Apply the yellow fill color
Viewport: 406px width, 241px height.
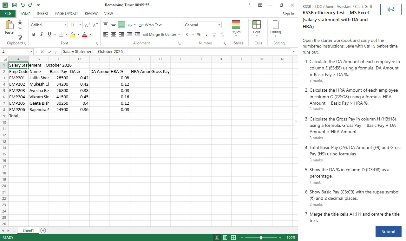(x=73, y=34)
